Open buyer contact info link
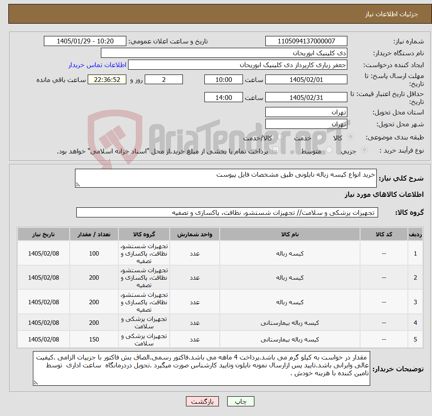Screen dimensions: 432x416 pyautogui.click(x=97, y=65)
